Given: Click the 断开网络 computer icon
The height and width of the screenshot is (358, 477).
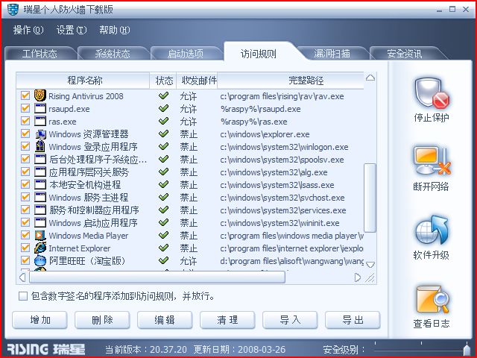Looking at the screenshot, I should [432, 162].
